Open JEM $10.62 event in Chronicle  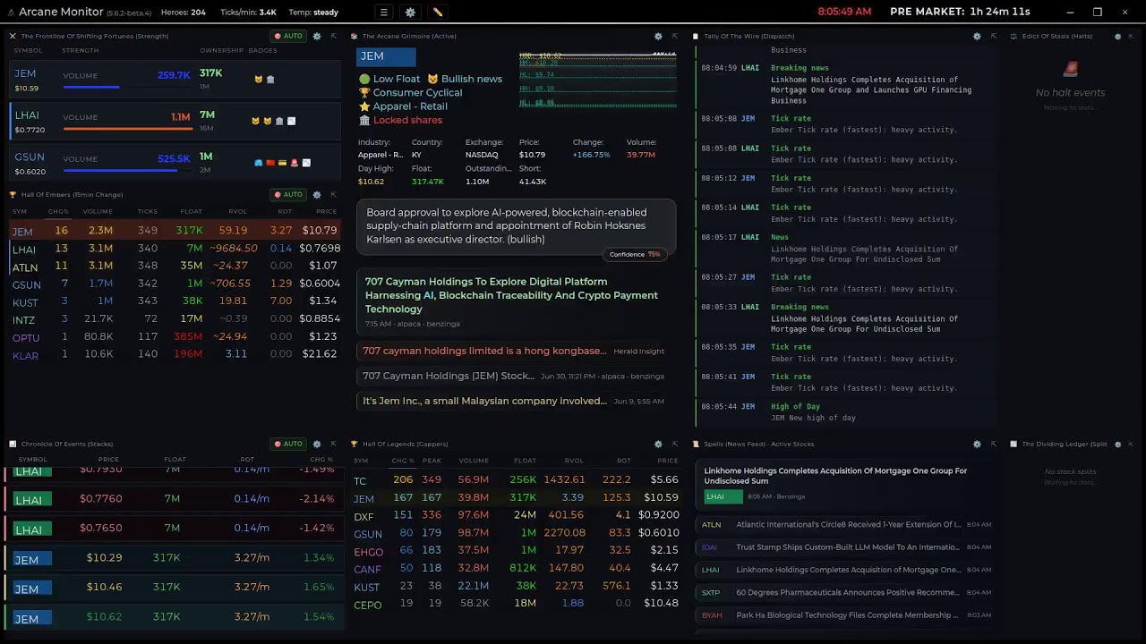click(175, 617)
